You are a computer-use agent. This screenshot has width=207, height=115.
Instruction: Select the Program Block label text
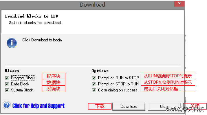23,78
